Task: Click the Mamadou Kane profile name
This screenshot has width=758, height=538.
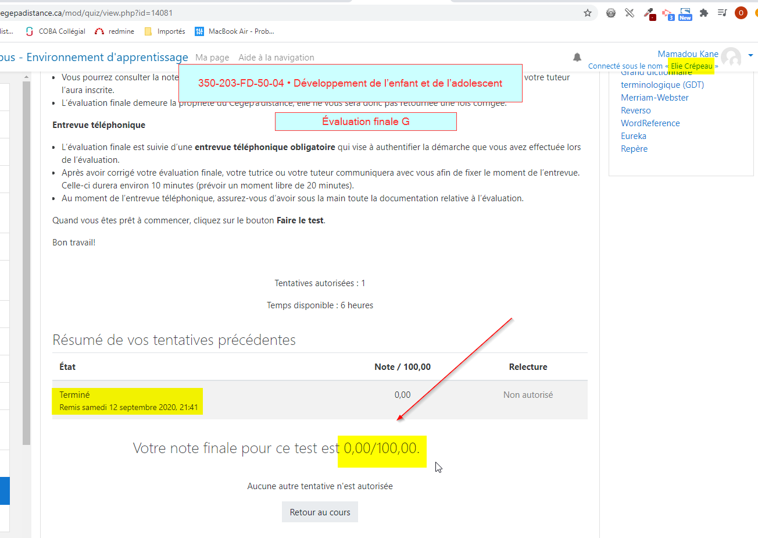Action: click(x=688, y=54)
